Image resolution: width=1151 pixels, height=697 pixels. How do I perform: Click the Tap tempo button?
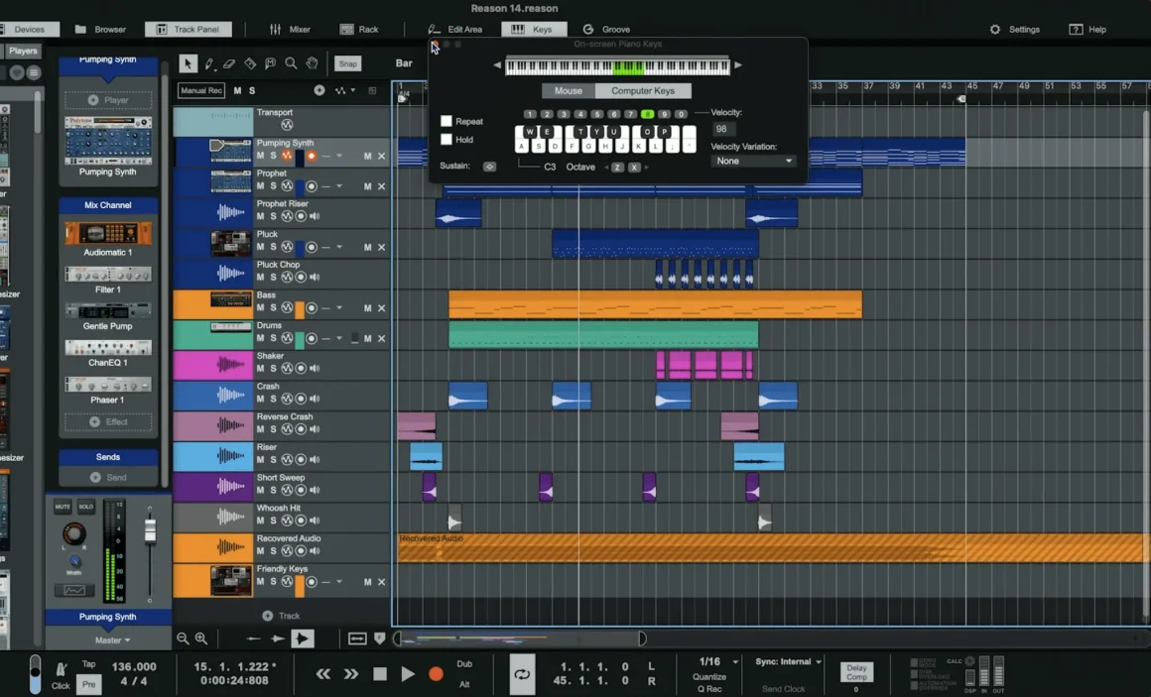(89, 662)
